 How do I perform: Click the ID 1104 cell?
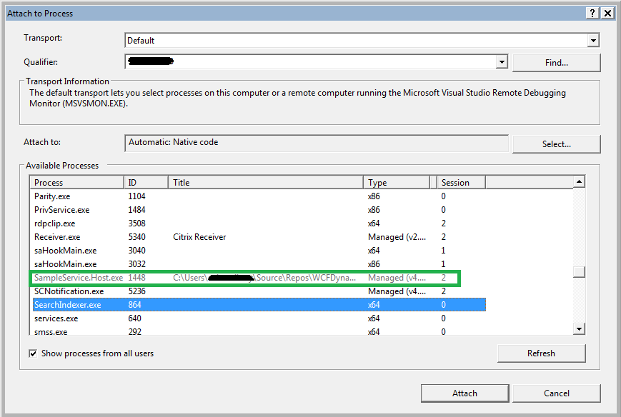[136, 196]
